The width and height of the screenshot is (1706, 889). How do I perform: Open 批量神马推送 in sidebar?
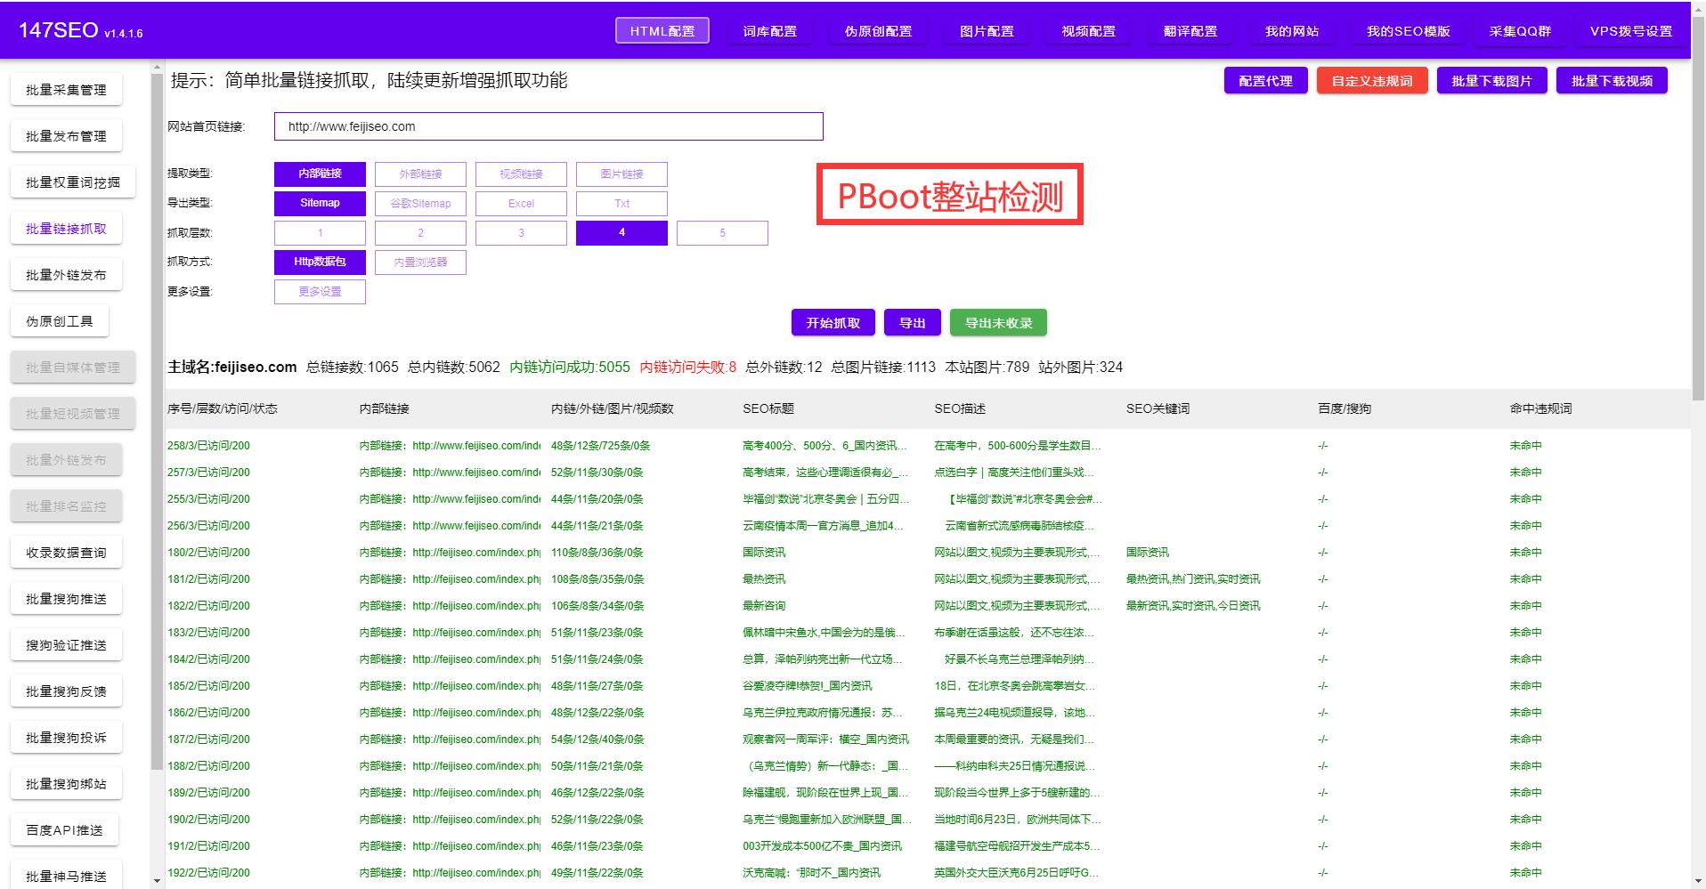(66, 876)
